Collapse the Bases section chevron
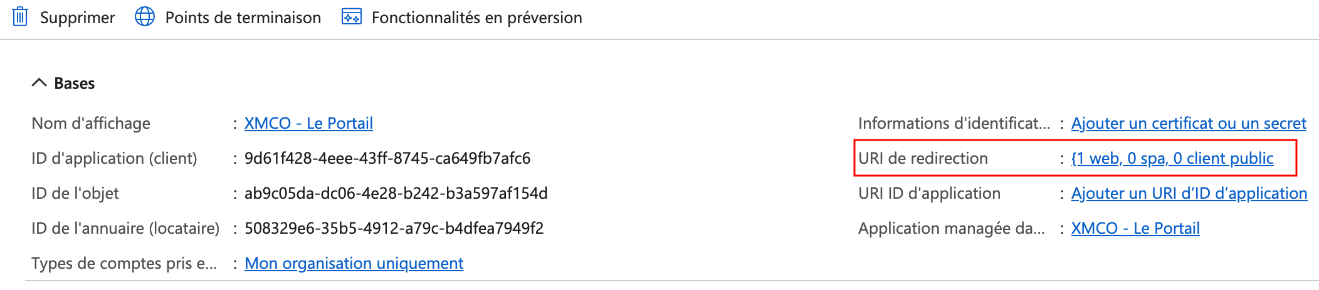 point(39,83)
